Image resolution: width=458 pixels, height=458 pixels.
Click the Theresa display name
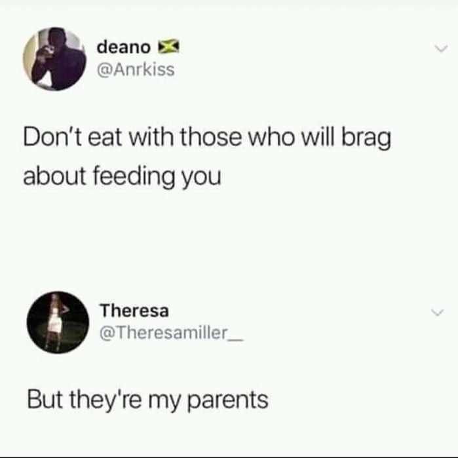134,311
